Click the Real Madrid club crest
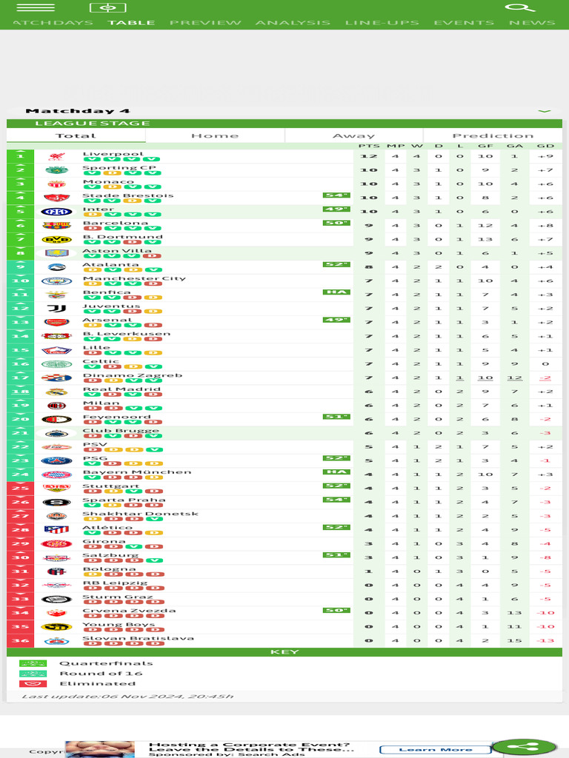This screenshot has height=758, width=569. [x=56, y=392]
